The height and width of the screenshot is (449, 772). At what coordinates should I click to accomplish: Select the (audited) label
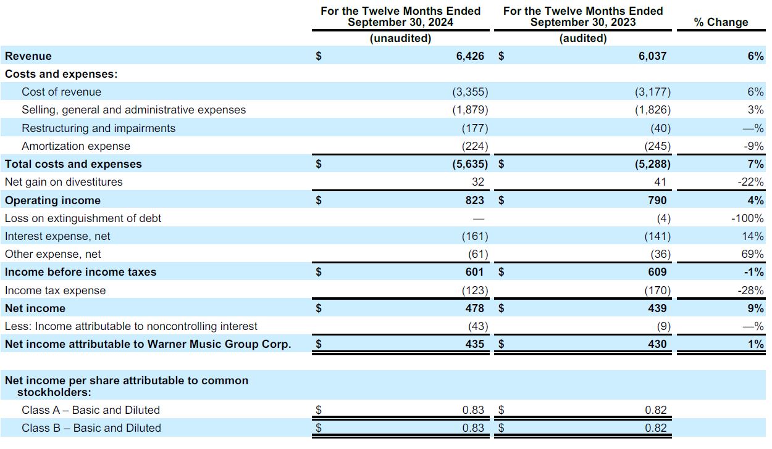coord(583,38)
